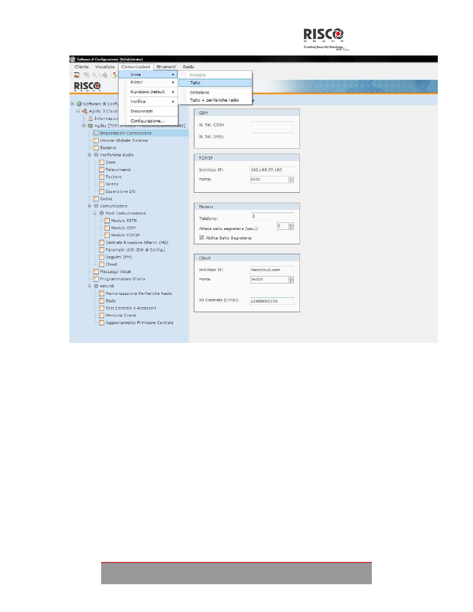The height and width of the screenshot is (612, 473).
Task: Collapse the Modi Comunicazione branch
Action: [95, 214]
